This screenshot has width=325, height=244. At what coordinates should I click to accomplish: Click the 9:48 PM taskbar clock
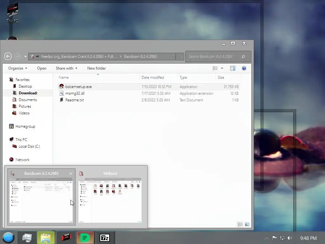tap(308, 238)
